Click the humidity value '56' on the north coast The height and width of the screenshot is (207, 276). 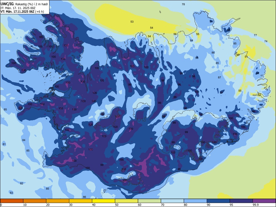click(x=175, y=34)
